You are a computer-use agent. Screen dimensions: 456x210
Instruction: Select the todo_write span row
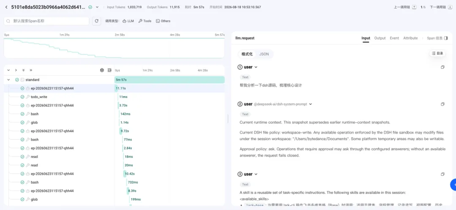pyautogui.click(x=114, y=97)
